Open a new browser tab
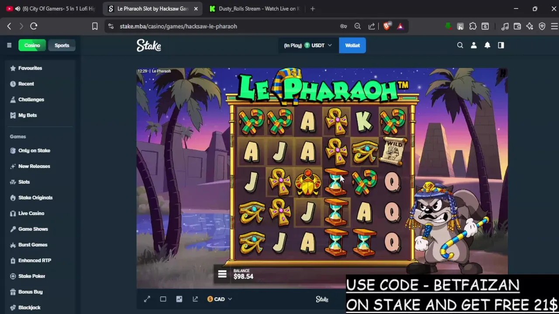The width and height of the screenshot is (559, 314). coord(312,9)
